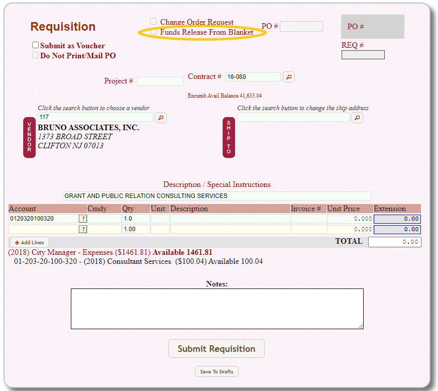Click into the Notes text area
438x391 pixels.
pos(217,308)
